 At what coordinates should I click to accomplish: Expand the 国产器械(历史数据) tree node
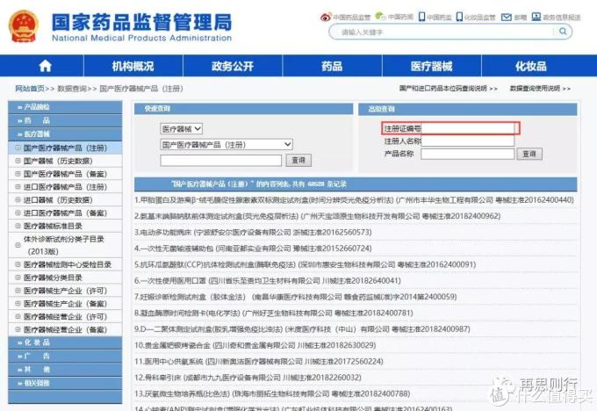[x=18, y=161]
